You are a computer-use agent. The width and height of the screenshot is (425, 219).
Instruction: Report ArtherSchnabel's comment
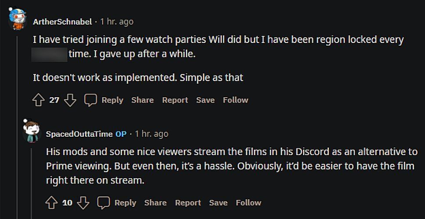[175, 100]
